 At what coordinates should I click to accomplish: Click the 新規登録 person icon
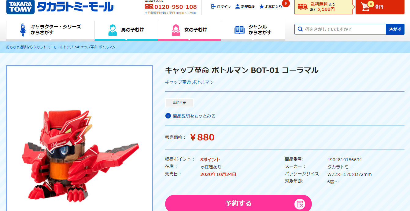point(238,6)
